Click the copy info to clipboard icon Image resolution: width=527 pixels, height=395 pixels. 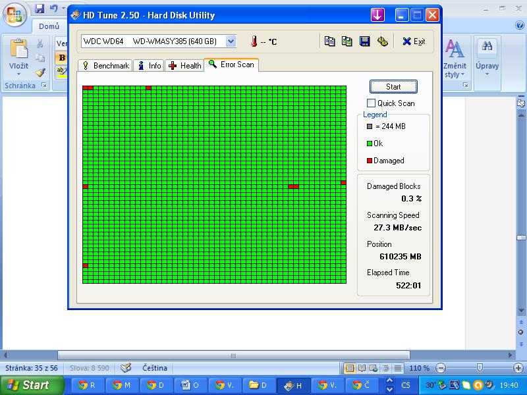330,41
